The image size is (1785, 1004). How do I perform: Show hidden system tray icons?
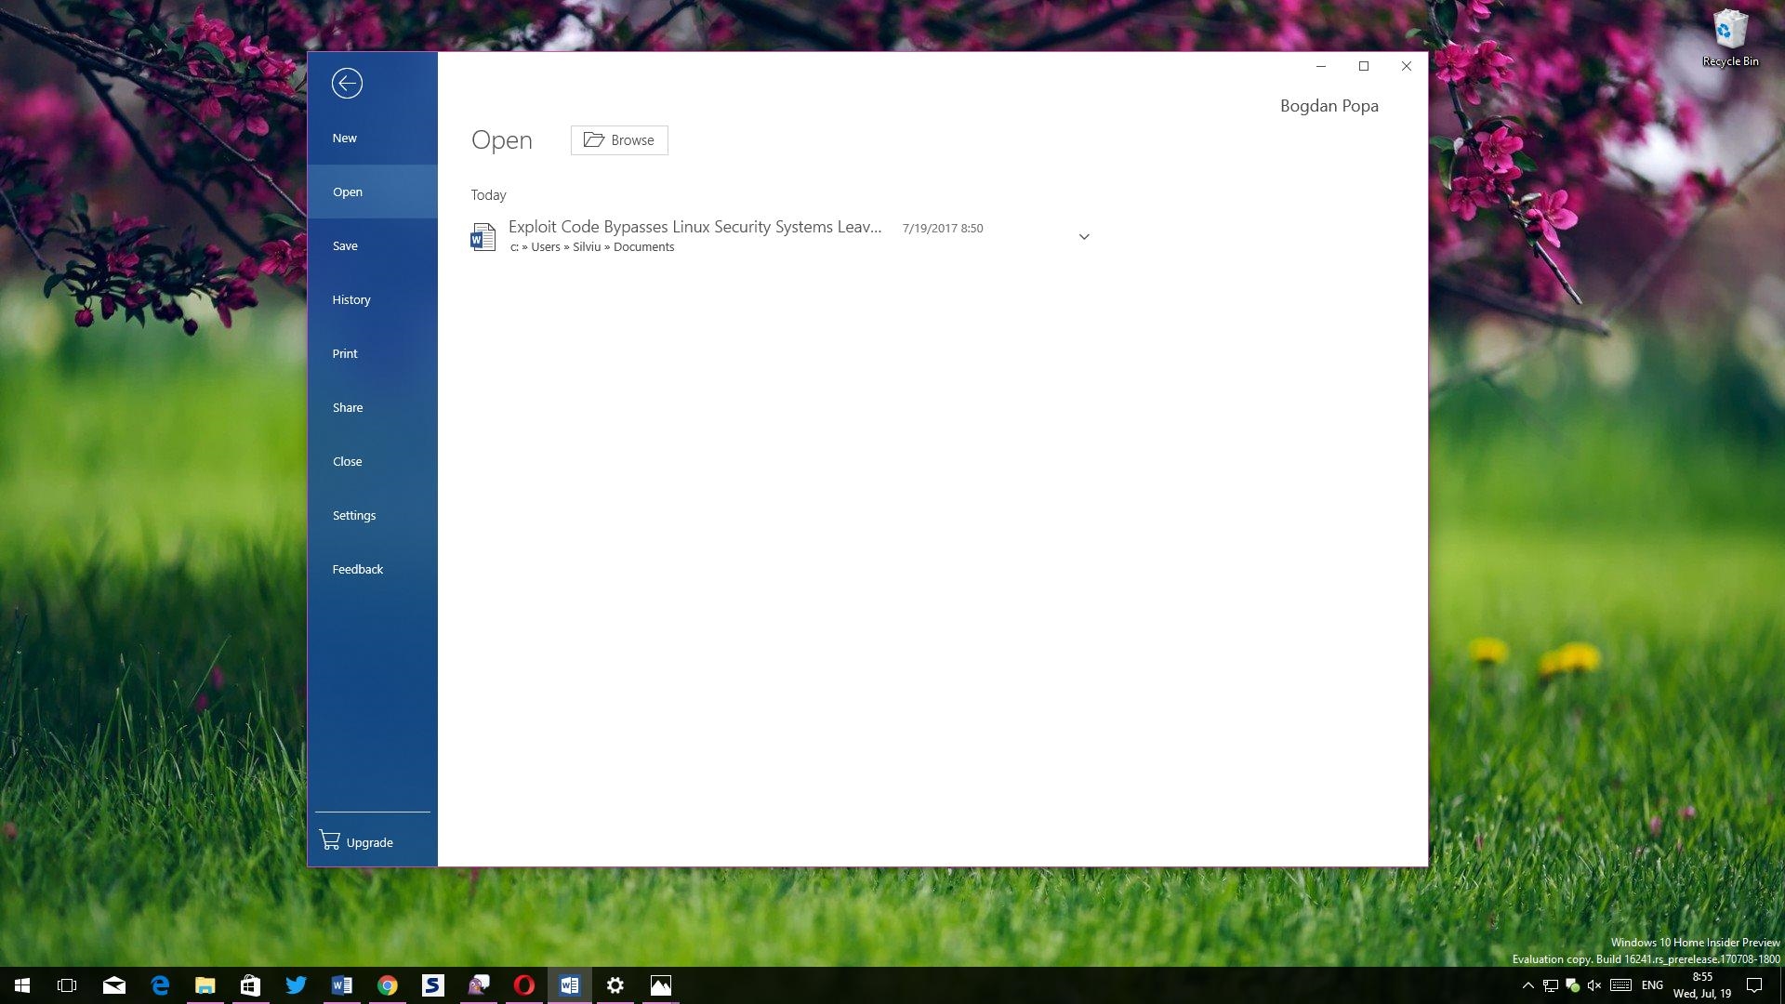pyautogui.click(x=1527, y=985)
